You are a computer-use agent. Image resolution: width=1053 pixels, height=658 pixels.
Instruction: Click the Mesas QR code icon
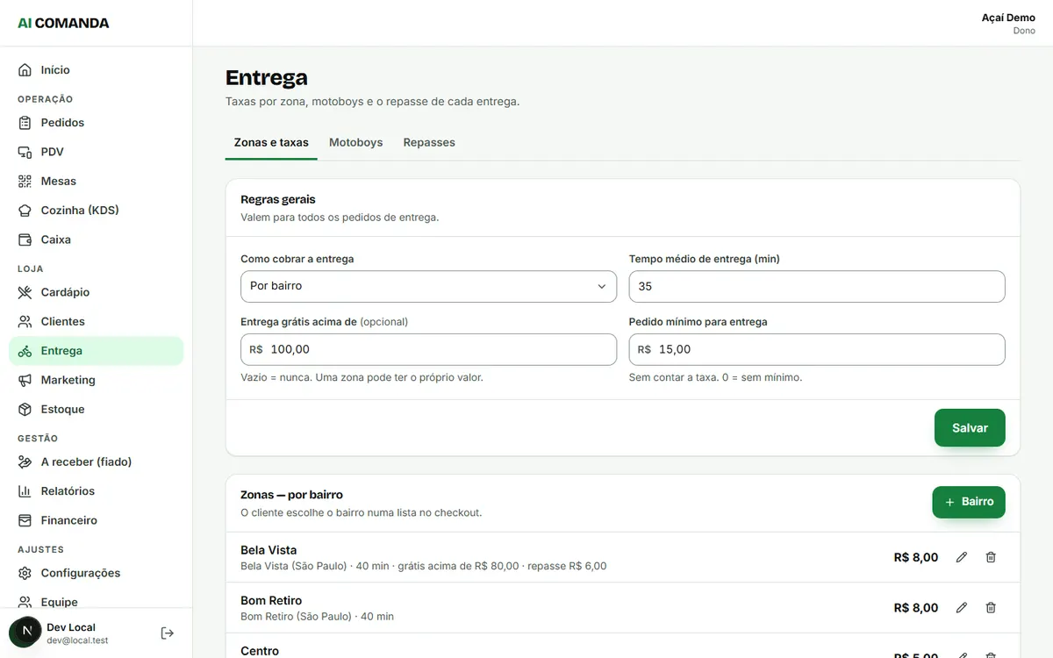tap(25, 182)
